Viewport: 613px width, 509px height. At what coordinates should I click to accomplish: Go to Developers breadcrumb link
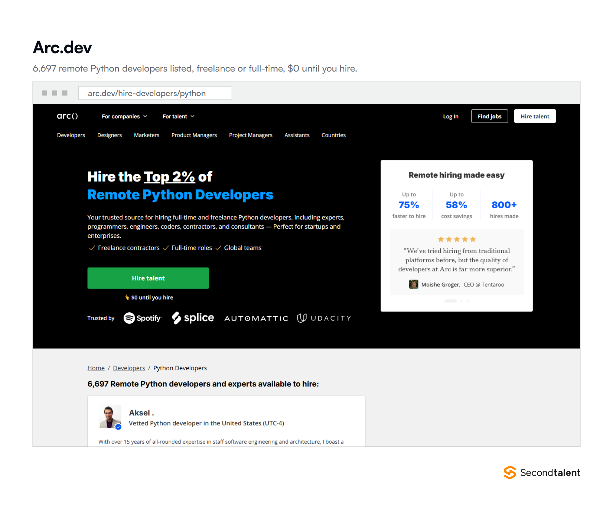point(129,368)
